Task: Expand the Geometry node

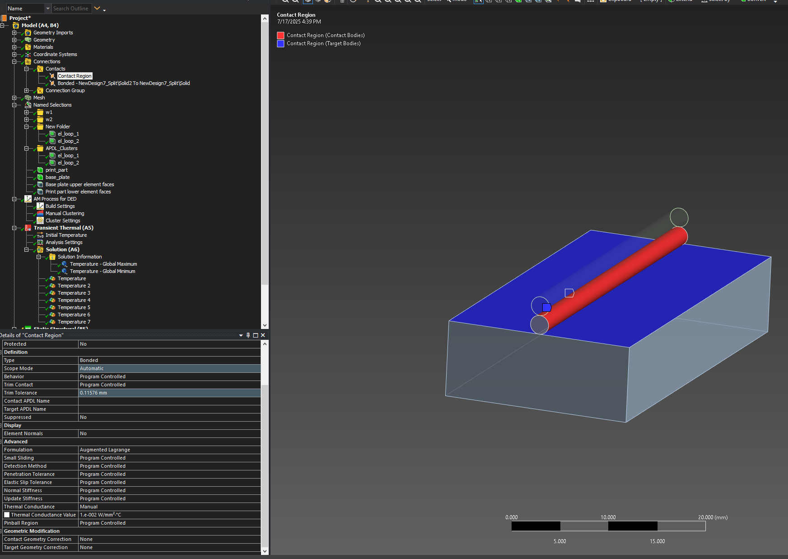Action: coord(14,40)
